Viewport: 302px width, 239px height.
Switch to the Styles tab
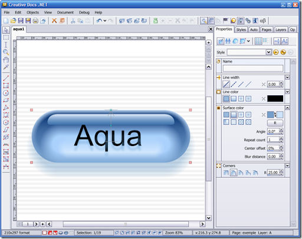pos(241,29)
